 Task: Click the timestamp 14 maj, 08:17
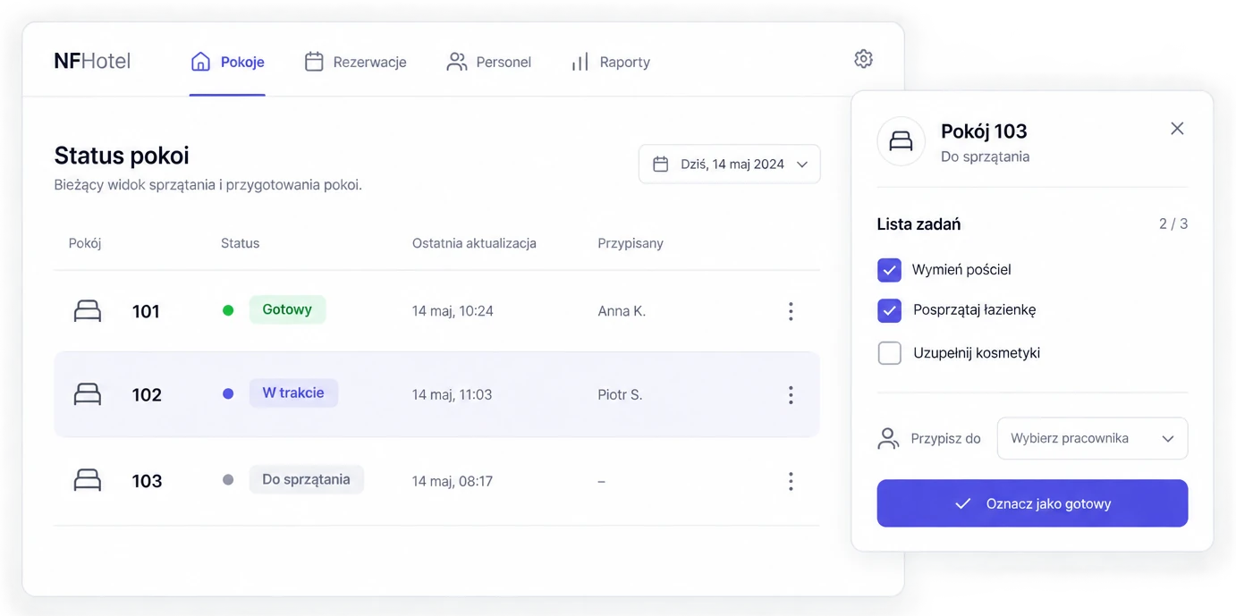click(x=453, y=481)
